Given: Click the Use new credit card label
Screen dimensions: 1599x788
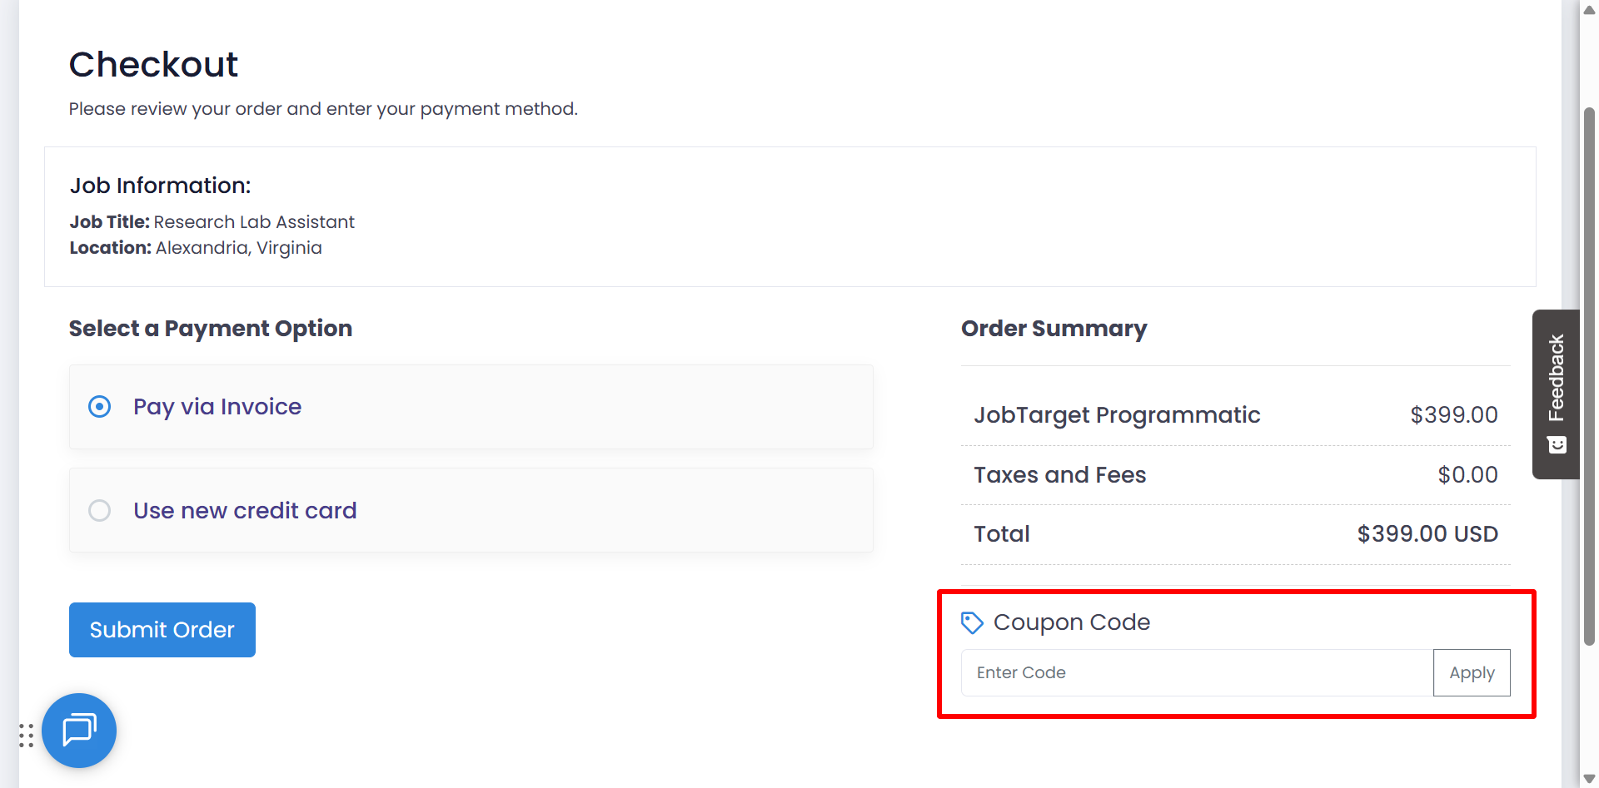Looking at the screenshot, I should coord(245,510).
